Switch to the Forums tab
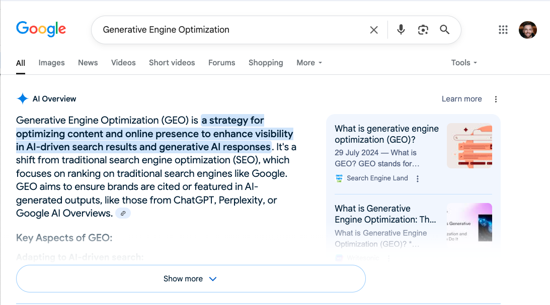The height and width of the screenshot is (305, 550). 222,63
